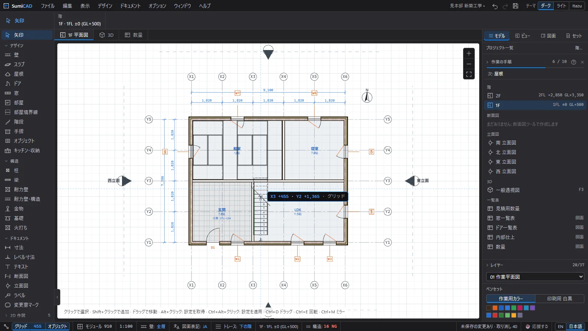Switch to the 3D view tab
Image resolution: width=588 pixels, height=331 pixels.
pyautogui.click(x=107, y=35)
